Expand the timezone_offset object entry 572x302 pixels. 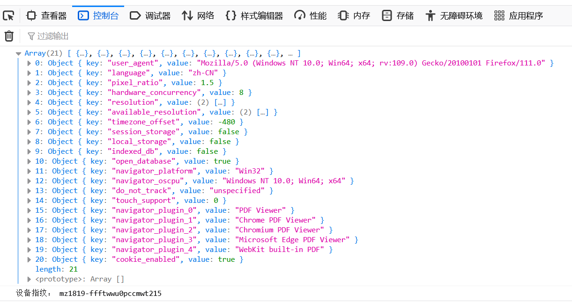29,122
